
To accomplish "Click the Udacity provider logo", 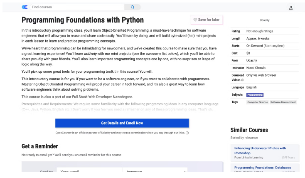I will click(x=265, y=20).
